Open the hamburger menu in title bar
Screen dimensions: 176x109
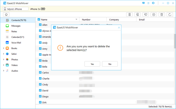coord(148,3)
